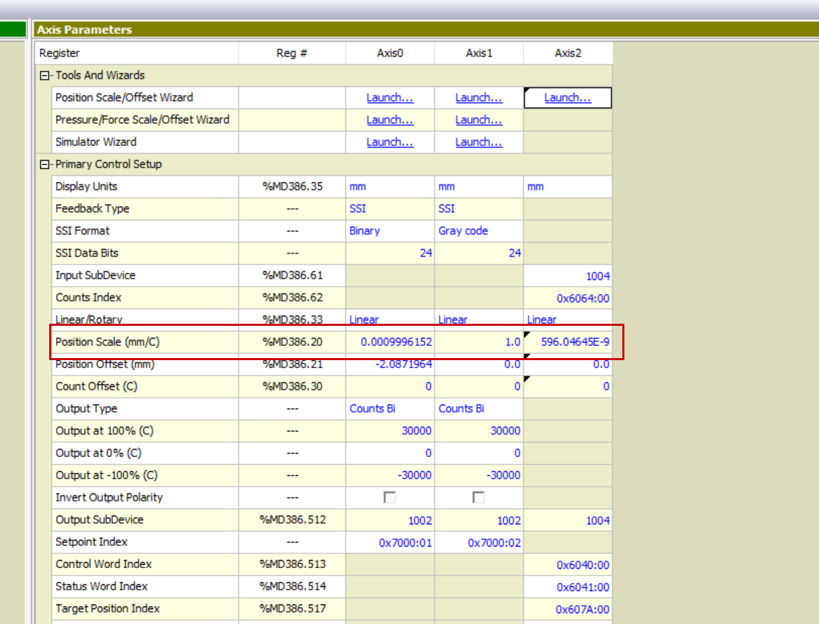Select the Axis1 column header

[479, 53]
